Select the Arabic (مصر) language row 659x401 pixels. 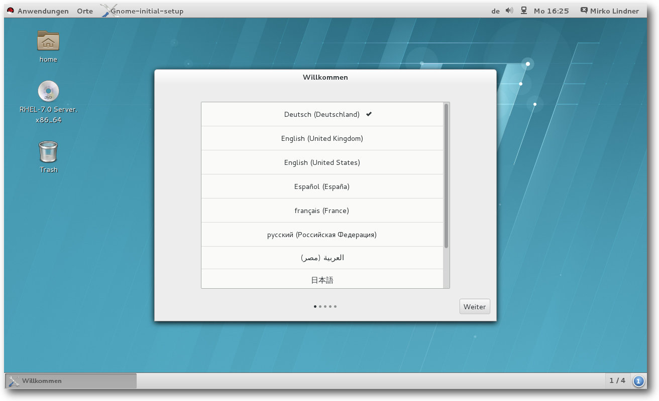(322, 258)
